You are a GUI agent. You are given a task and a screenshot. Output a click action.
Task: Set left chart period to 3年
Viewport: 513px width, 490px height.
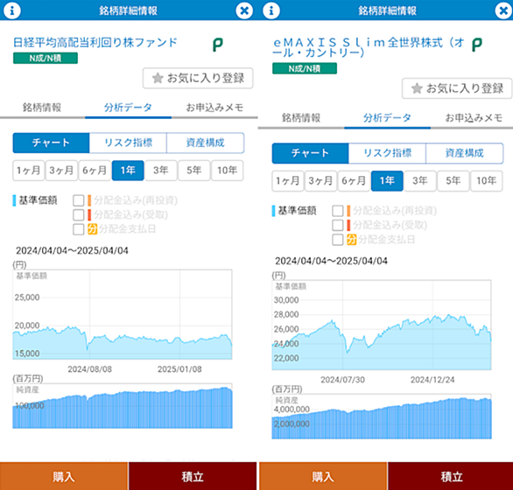click(x=161, y=171)
